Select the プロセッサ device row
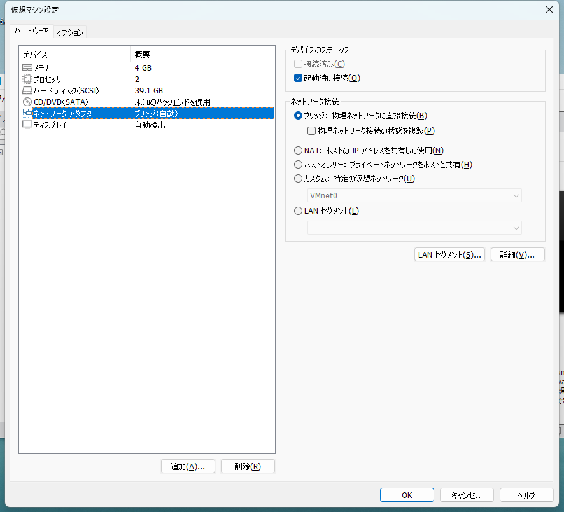The width and height of the screenshot is (564, 512). click(x=148, y=79)
